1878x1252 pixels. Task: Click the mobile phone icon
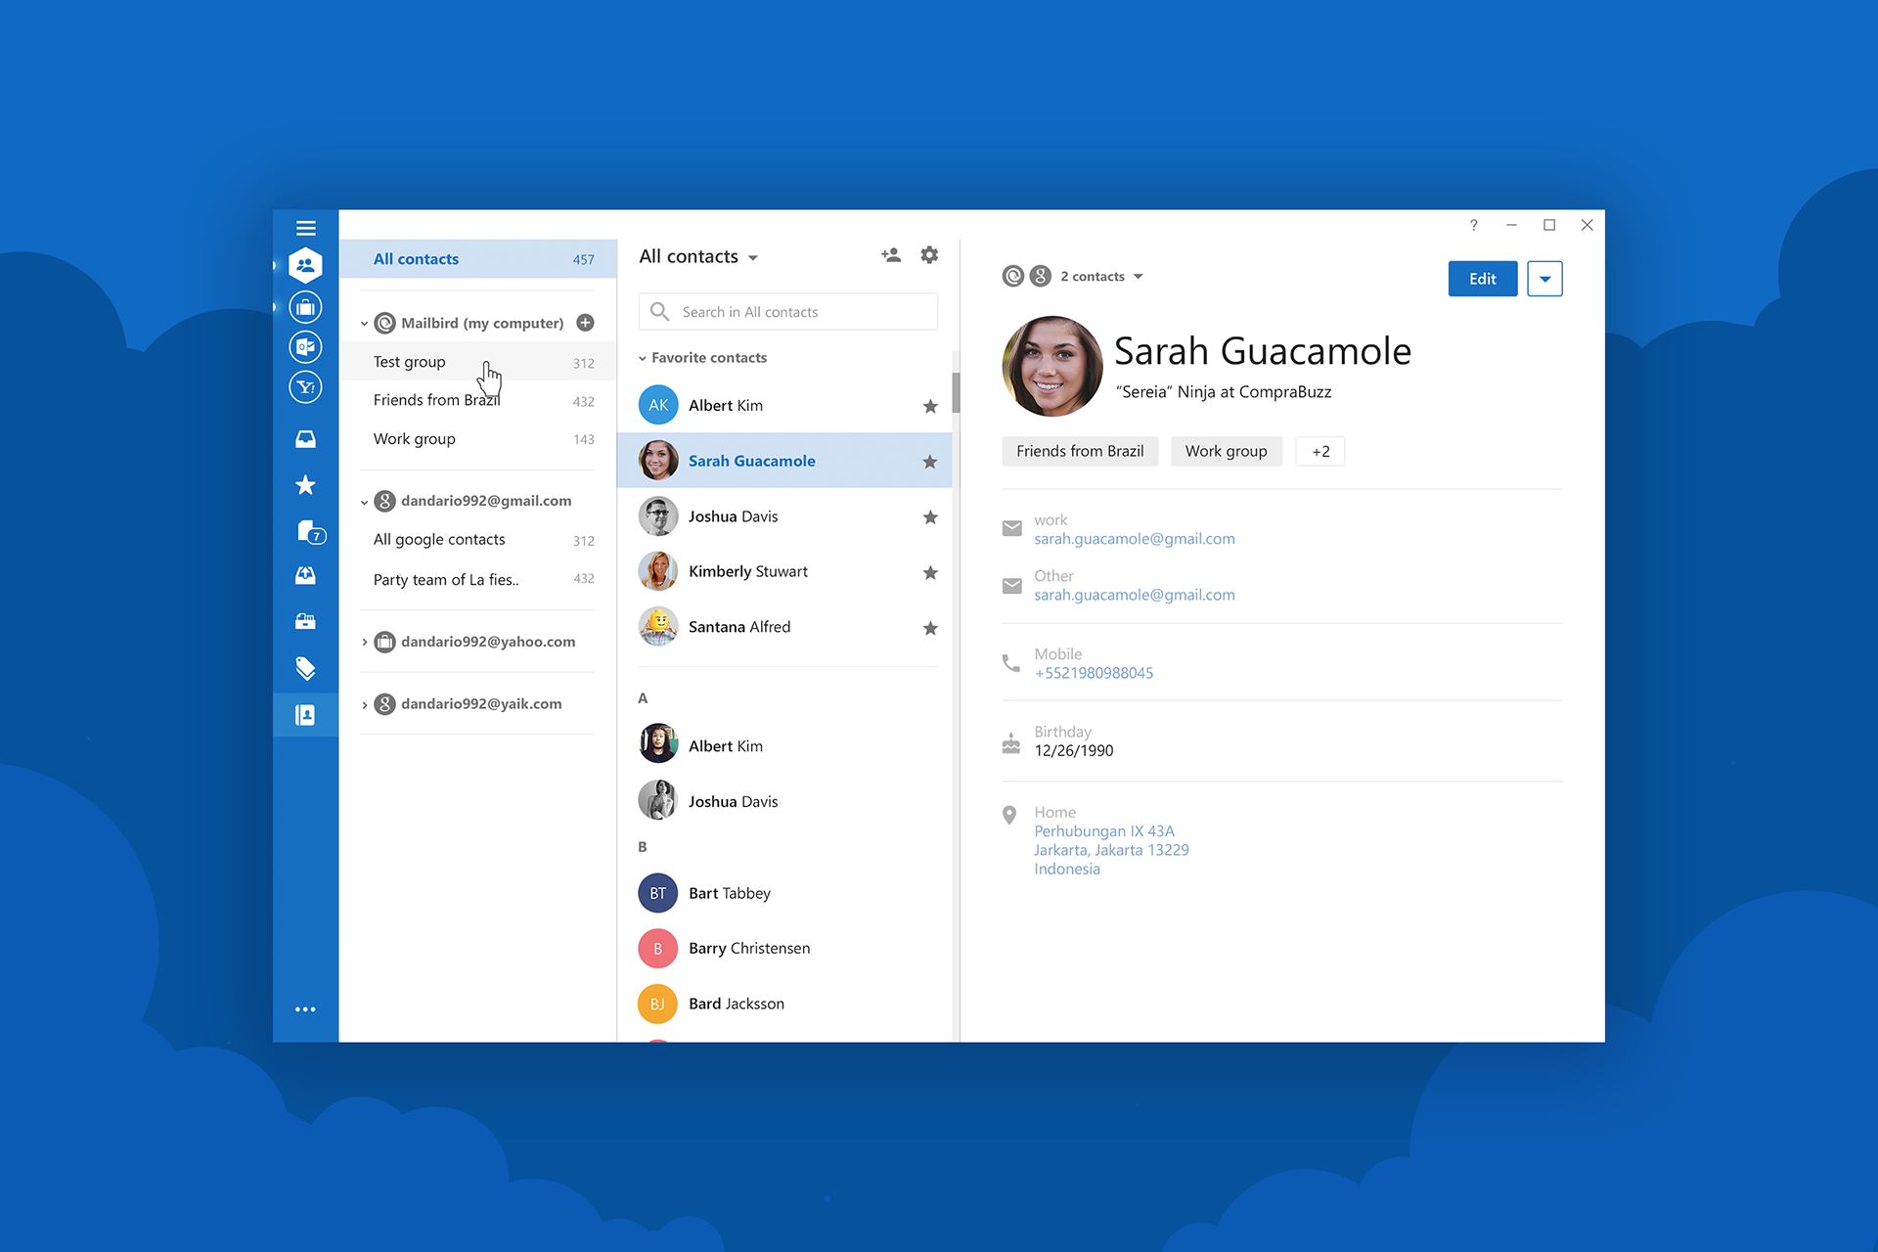point(1011,663)
